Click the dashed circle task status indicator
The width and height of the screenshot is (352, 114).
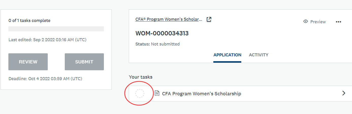[x=140, y=94]
